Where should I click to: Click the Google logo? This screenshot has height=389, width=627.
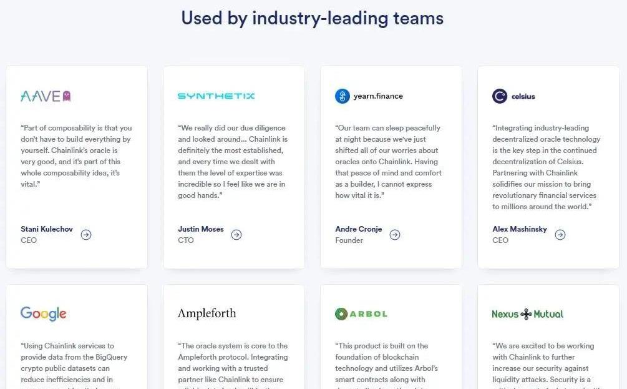[x=43, y=313]
